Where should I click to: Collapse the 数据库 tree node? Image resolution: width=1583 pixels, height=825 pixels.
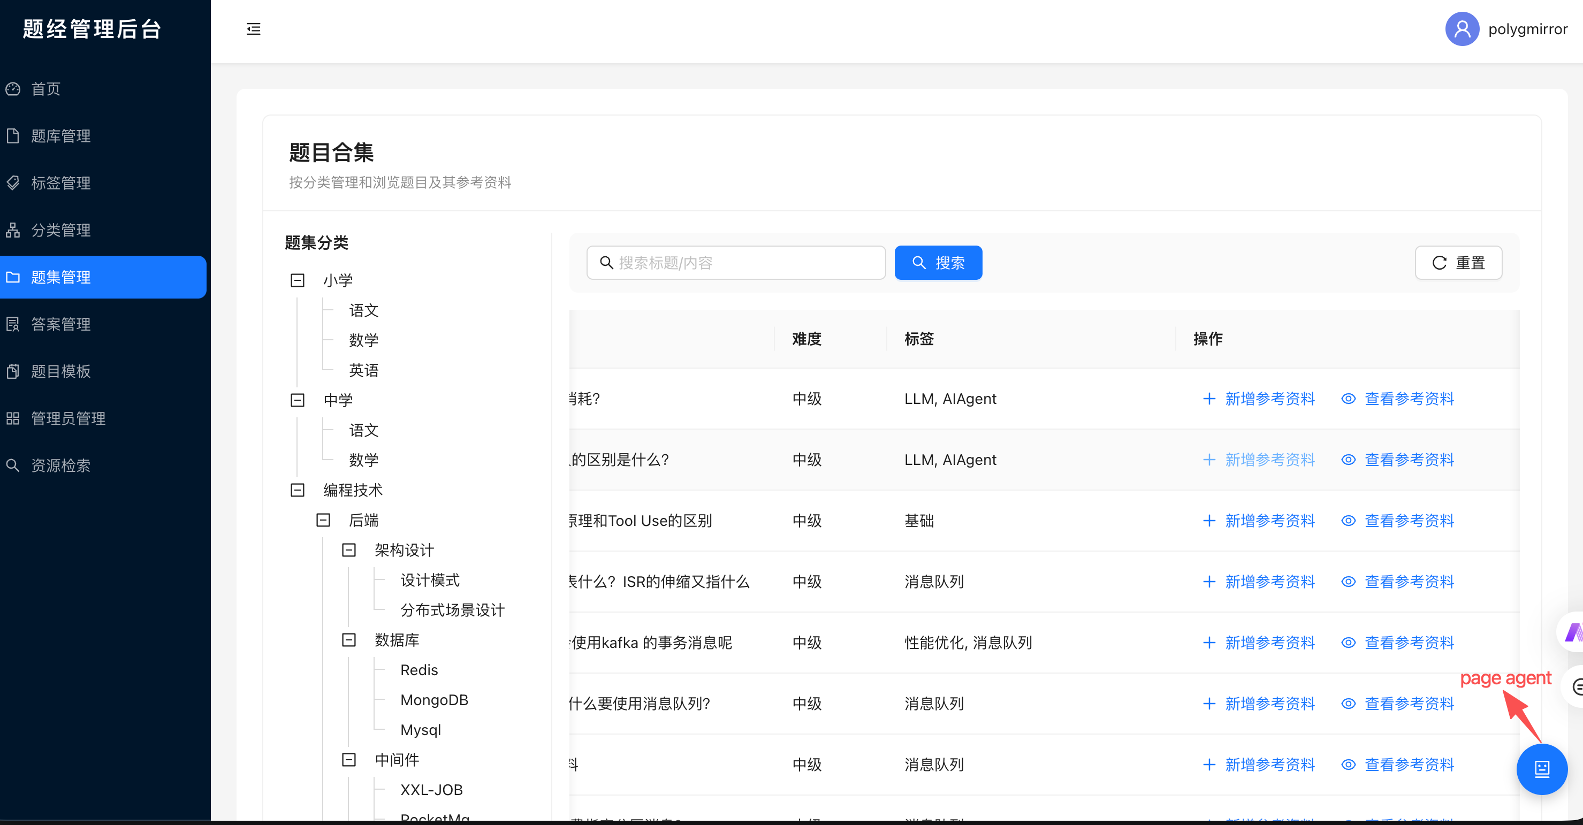[x=349, y=639]
